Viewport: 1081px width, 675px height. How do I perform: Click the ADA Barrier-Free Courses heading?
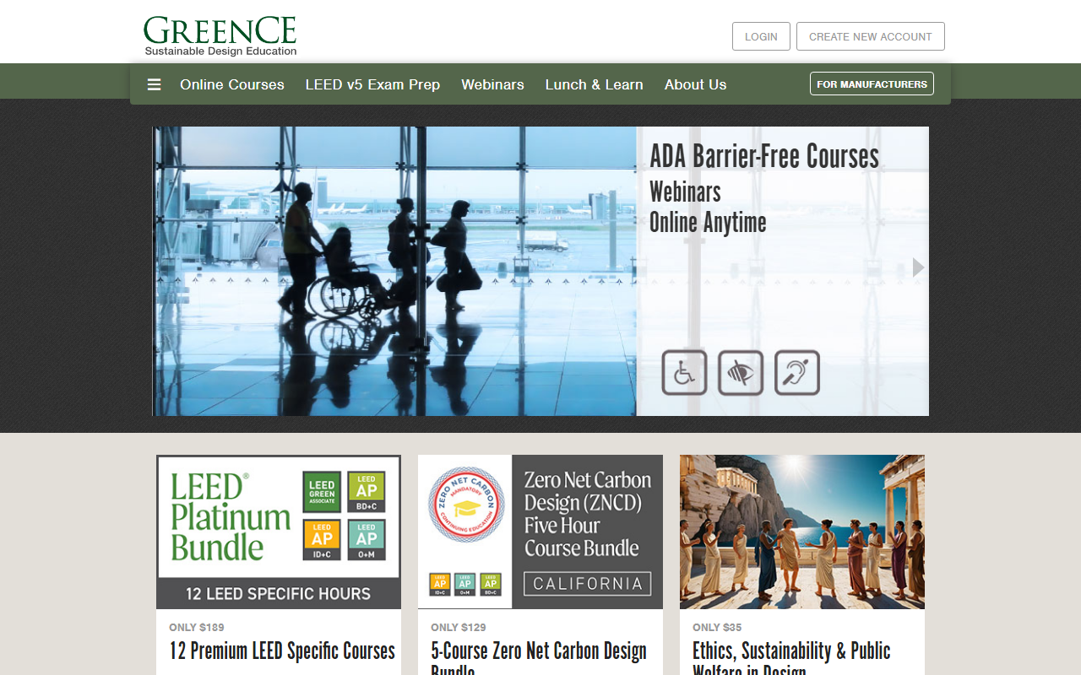(x=764, y=157)
